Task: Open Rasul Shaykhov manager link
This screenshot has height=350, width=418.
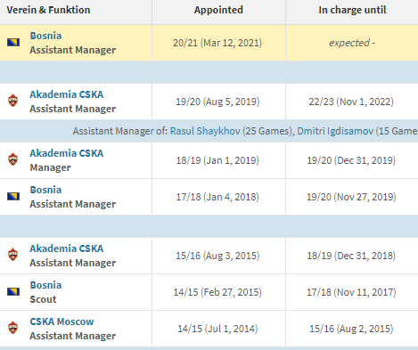Action: 205,131
